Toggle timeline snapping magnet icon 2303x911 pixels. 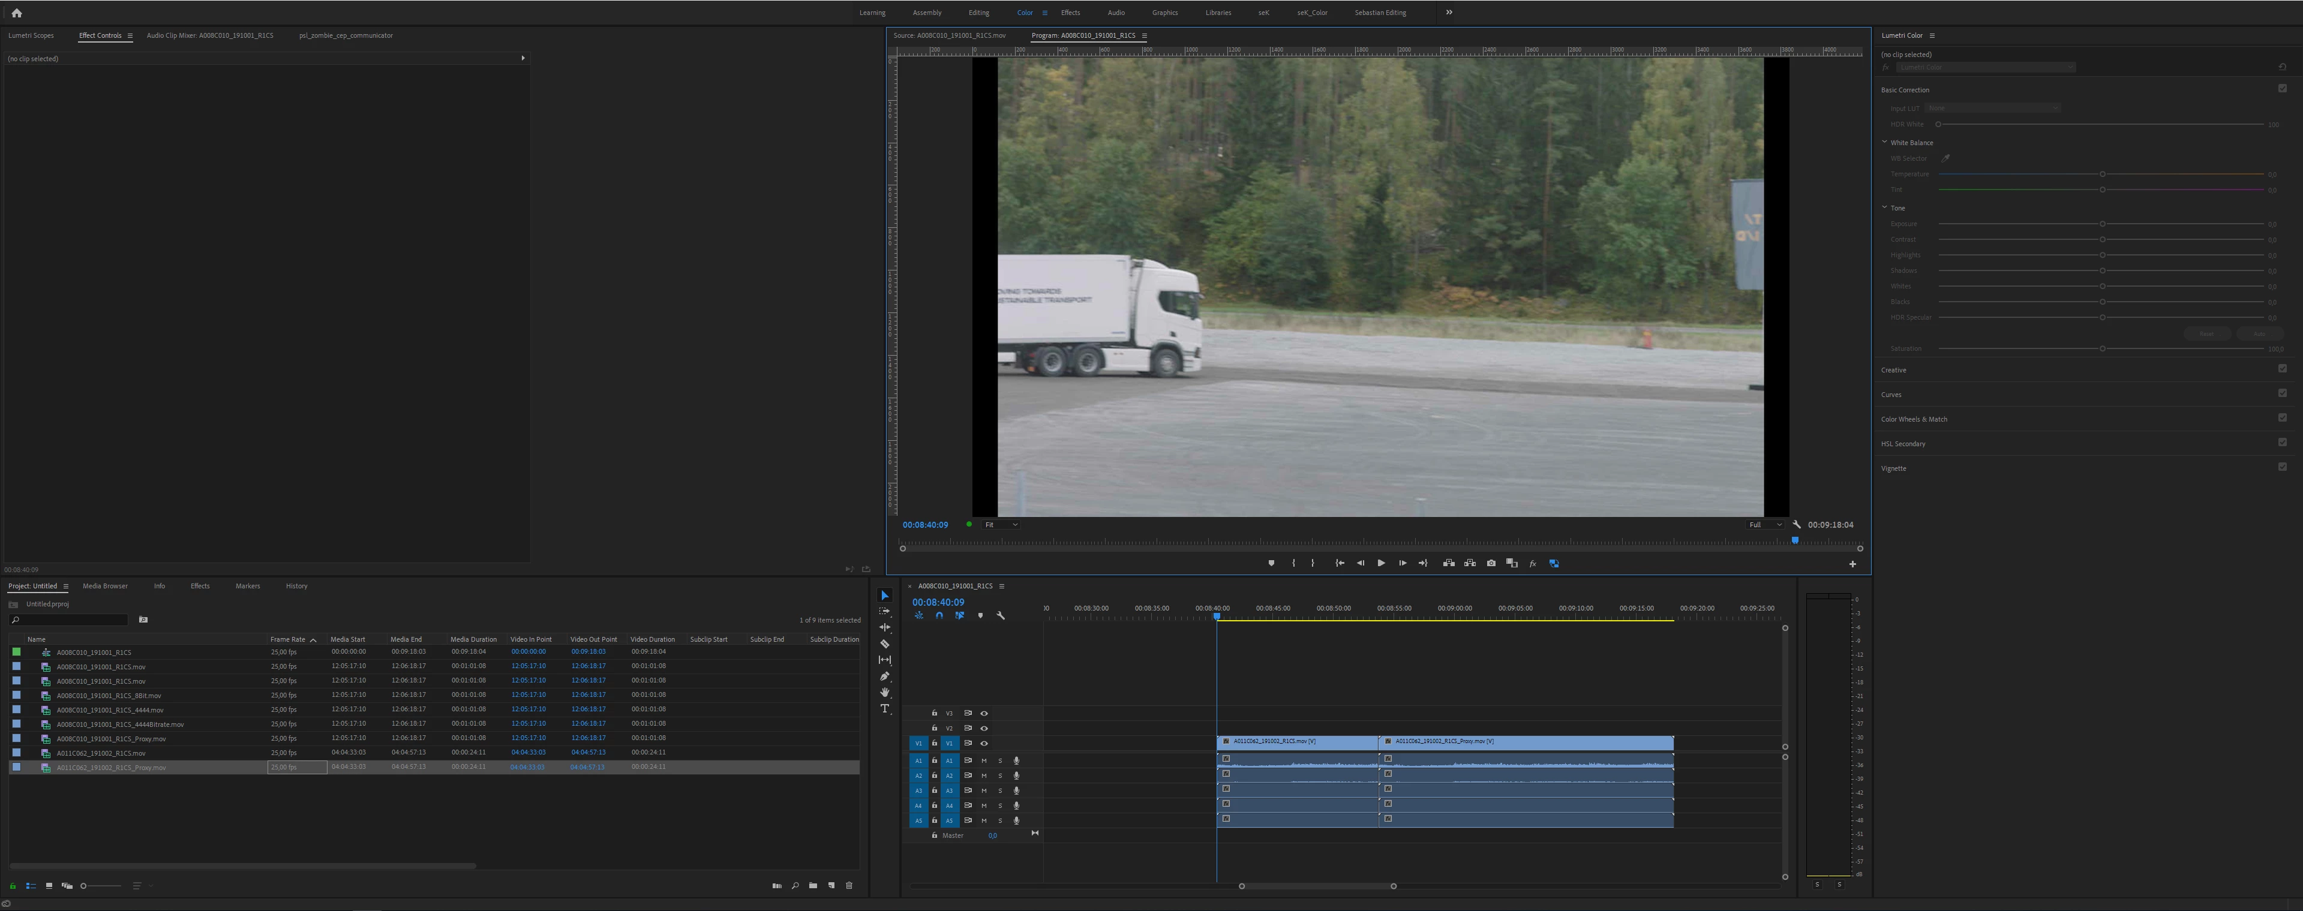(939, 615)
